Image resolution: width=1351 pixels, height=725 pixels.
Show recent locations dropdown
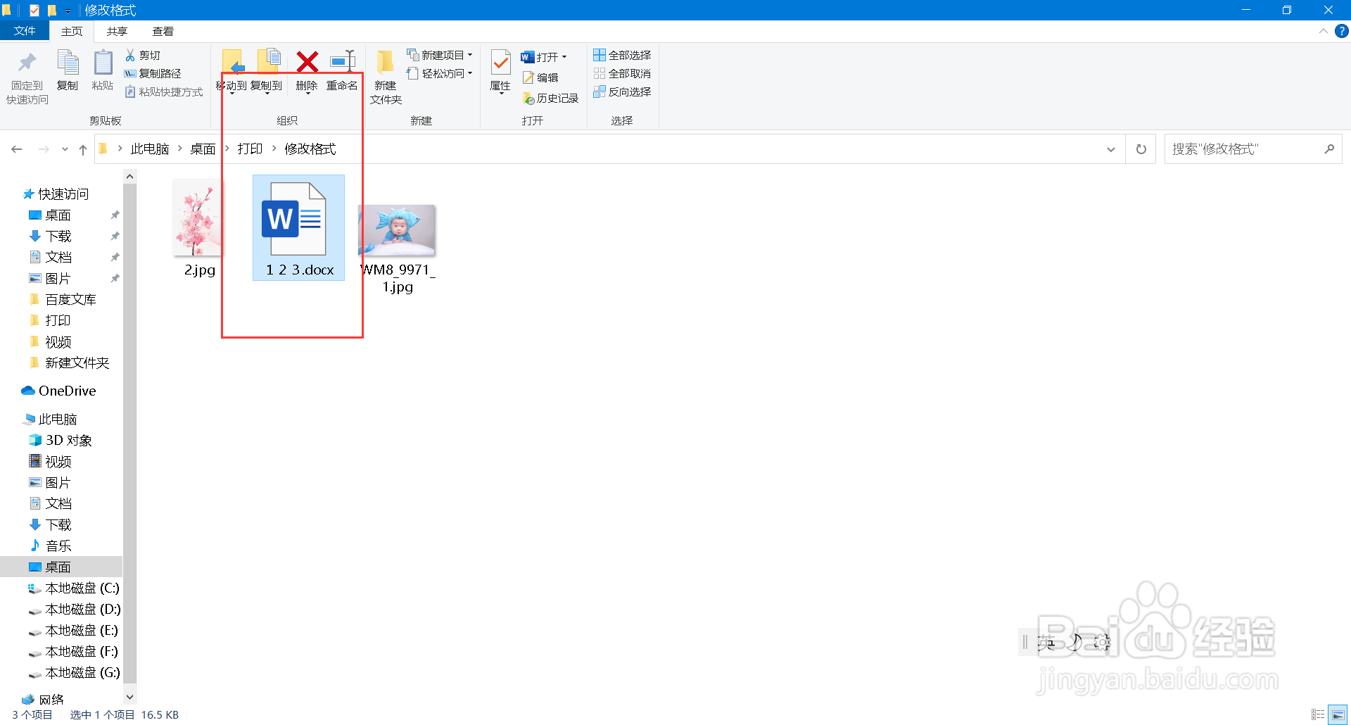point(65,149)
